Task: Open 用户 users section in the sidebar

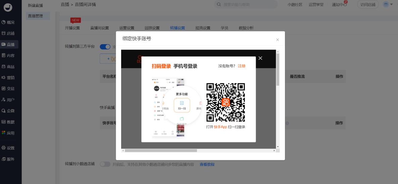Action: pos(8,100)
